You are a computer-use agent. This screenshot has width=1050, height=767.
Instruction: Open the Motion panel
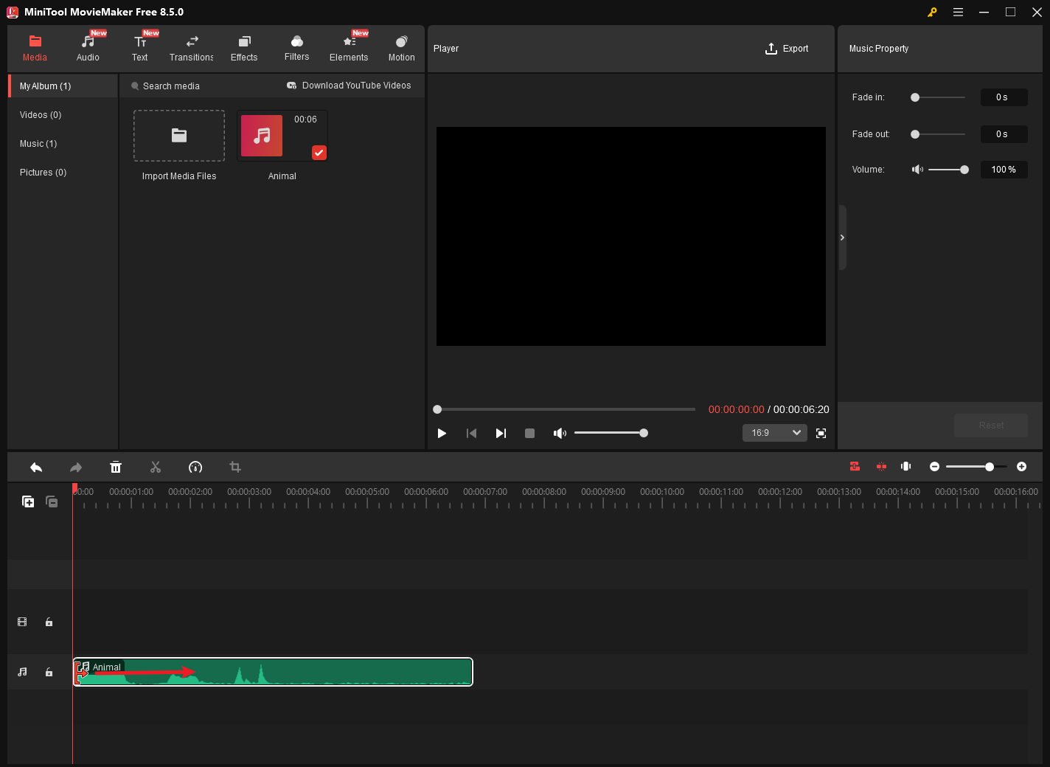(x=401, y=43)
